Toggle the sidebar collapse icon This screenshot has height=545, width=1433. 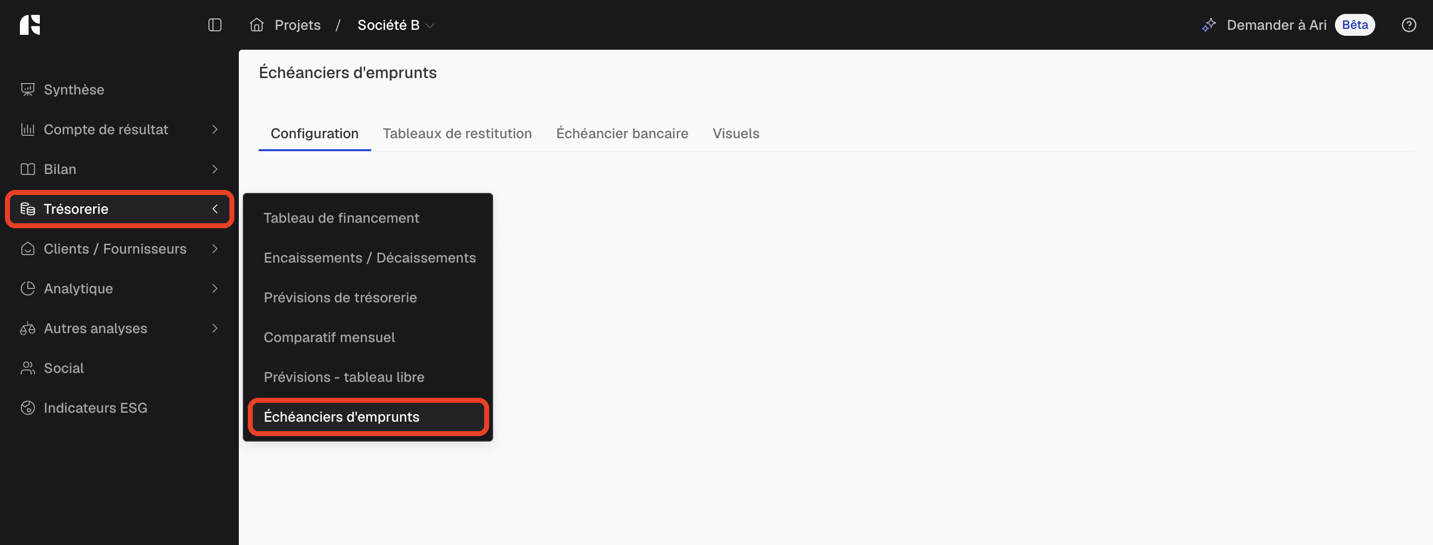pyautogui.click(x=215, y=25)
